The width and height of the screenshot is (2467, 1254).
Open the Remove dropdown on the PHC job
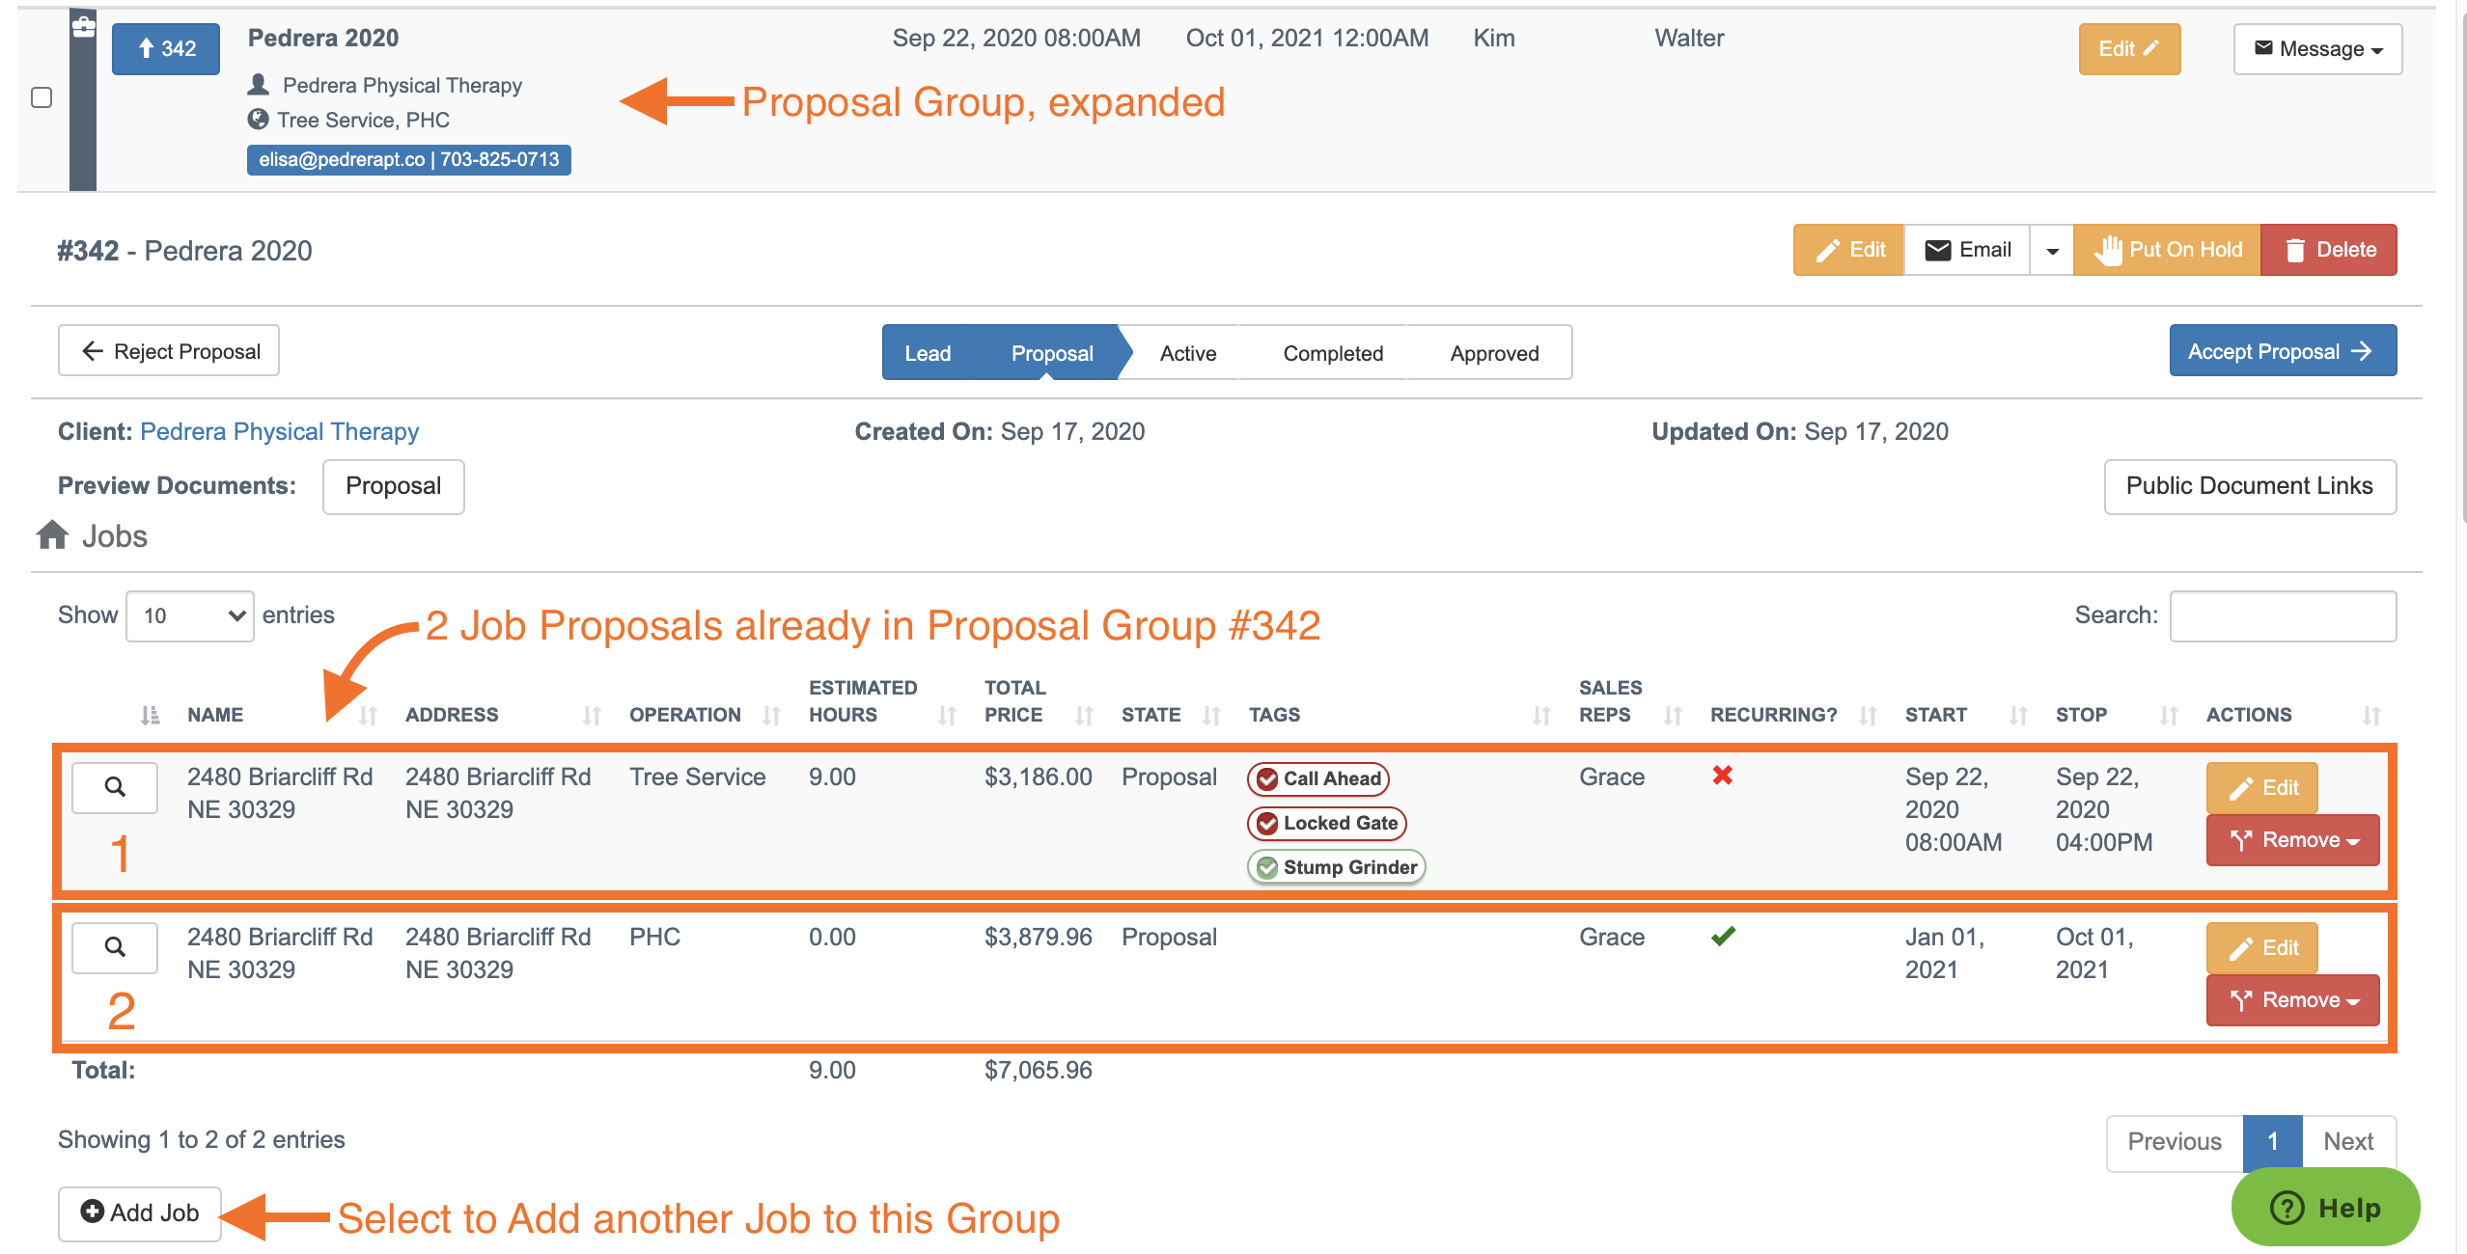point(2292,1000)
